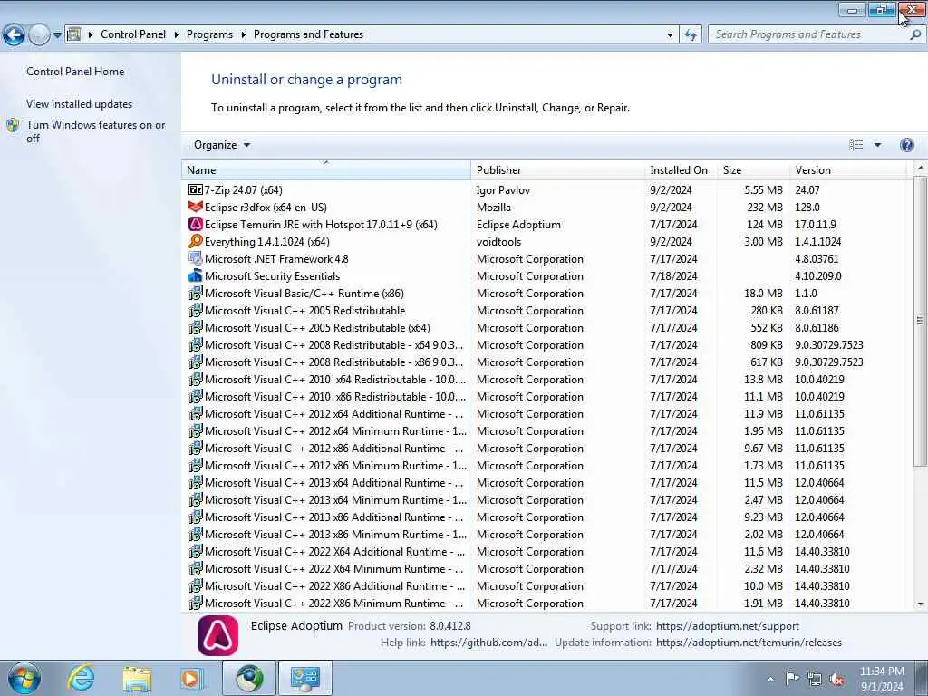Open the Organize dropdown menu

click(x=222, y=145)
